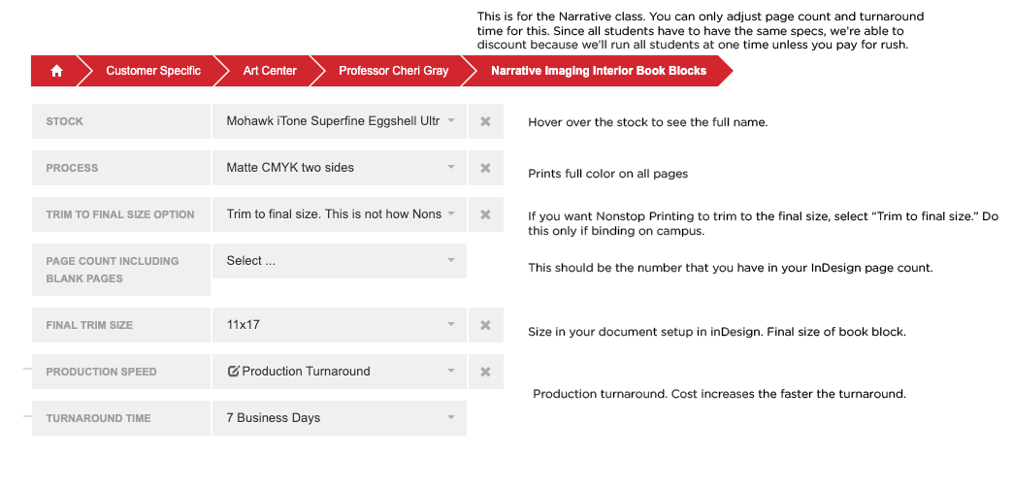Image resolution: width=1013 pixels, height=489 pixels.
Task: Click 'Hover over the stock' help text
Action: (648, 122)
